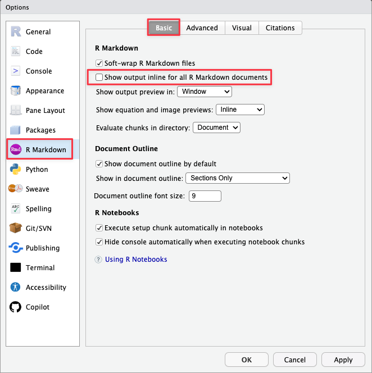Select Packages label in sidebar
Viewport: 372px width, 373px height.
(x=40, y=130)
